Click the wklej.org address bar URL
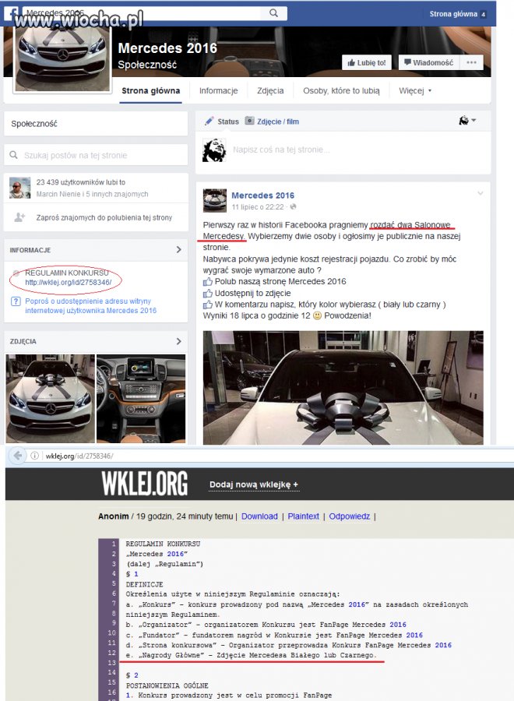The width and height of the screenshot is (514, 701). point(79,456)
